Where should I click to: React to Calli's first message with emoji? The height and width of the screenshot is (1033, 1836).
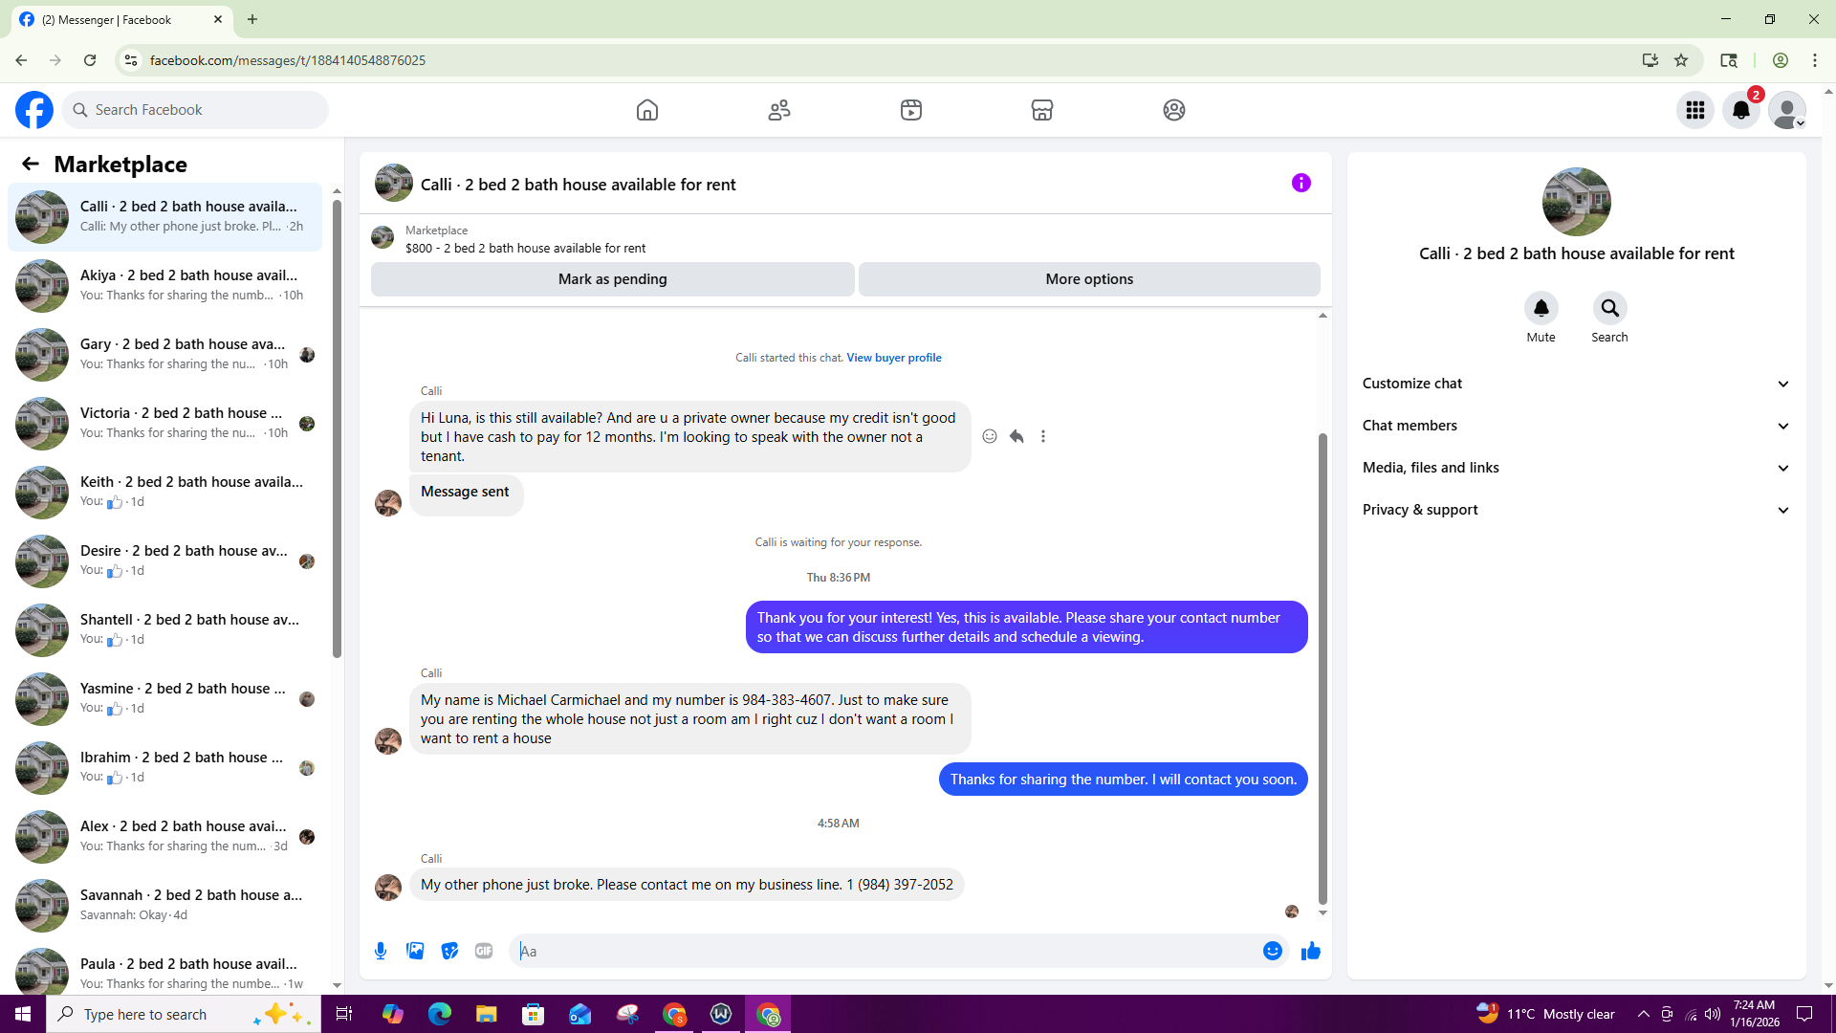pyautogui.click(x=990, y=436)
